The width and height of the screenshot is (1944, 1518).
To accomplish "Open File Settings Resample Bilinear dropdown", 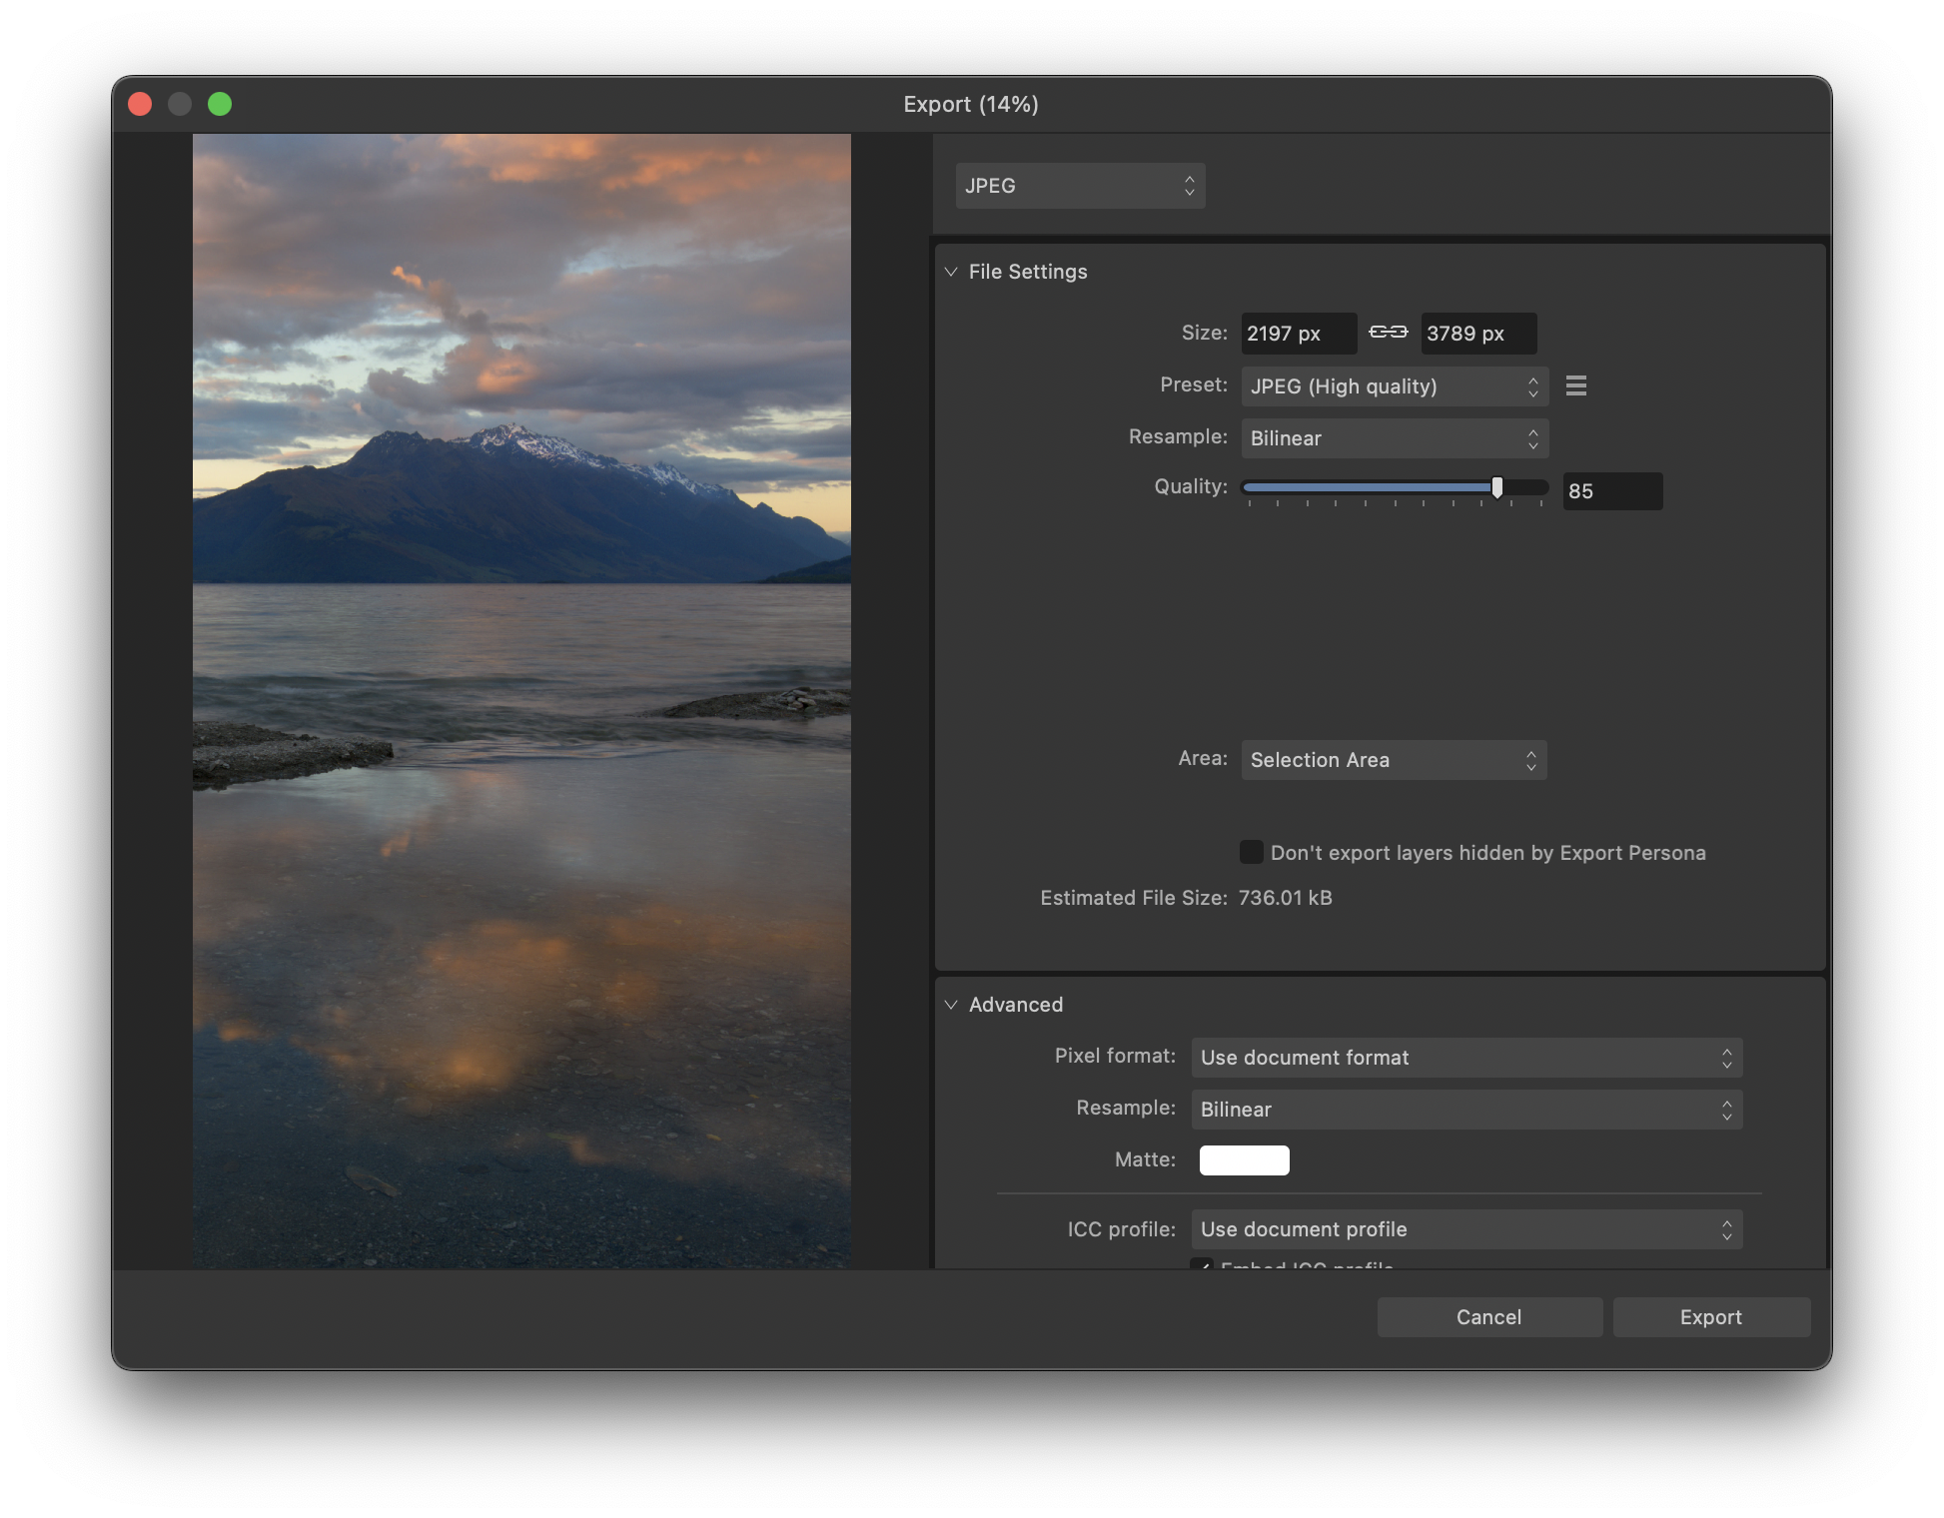I will (x=1394, y=438).
